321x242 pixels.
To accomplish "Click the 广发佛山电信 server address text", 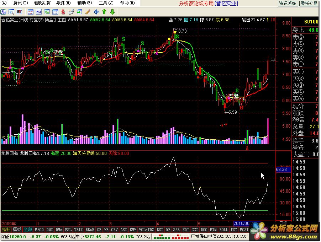I will pyautogui.click(x=219, y=237).
